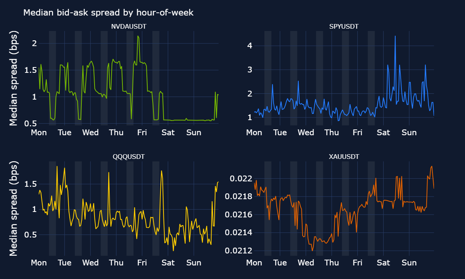
Task: Choose the '0.0216' y-axis tick on XAUUSDT chart
Action: (239, 215)
